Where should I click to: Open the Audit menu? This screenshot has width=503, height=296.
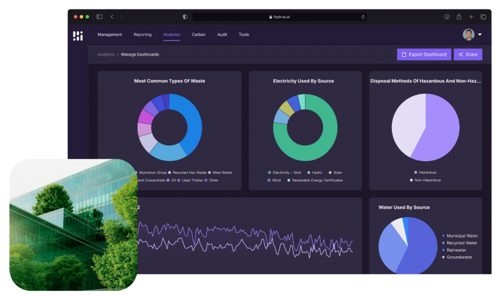coord(222,35)
